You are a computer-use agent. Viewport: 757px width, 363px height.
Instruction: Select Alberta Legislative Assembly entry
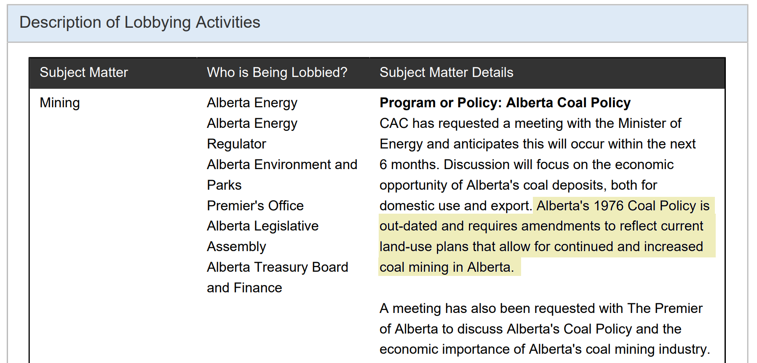tap(262, 236)
